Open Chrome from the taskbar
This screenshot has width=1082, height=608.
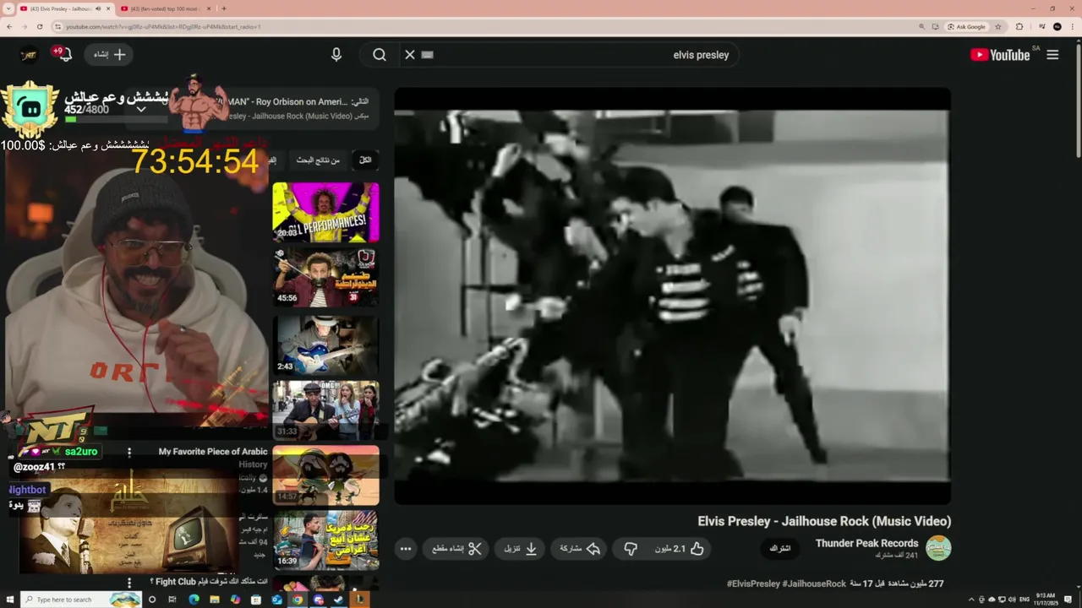[x=298, y=600]
